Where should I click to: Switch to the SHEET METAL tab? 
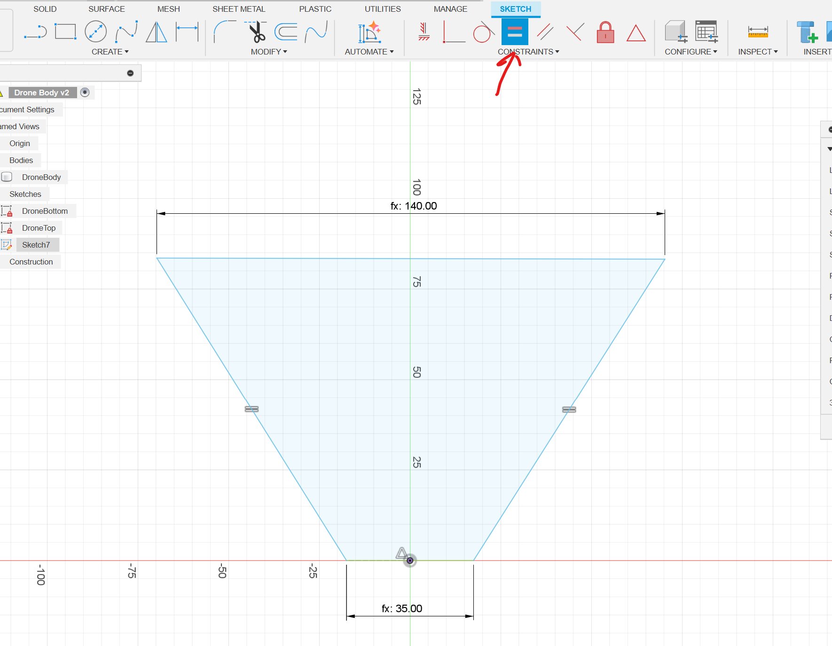click(x=239, y=9)
